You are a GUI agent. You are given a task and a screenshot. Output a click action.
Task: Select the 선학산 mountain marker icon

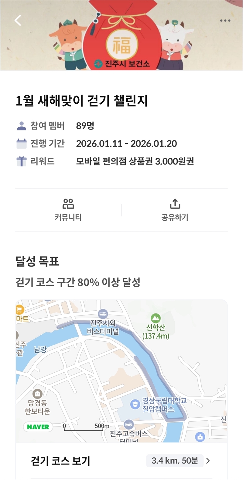[x=156, y=318]
